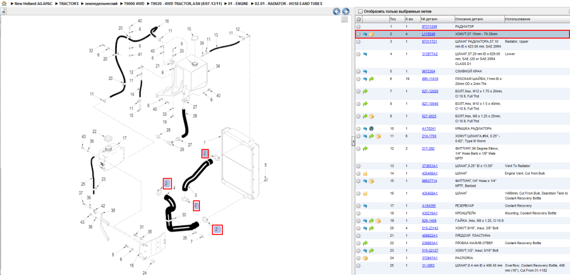
Task: Click green arrow icon on 515-23143 row
Action: click(372, 228)
